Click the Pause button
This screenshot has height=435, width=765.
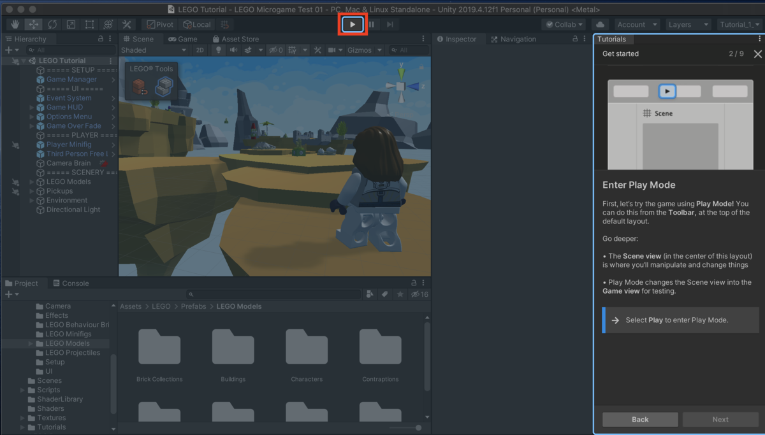(x=372, y=24)
